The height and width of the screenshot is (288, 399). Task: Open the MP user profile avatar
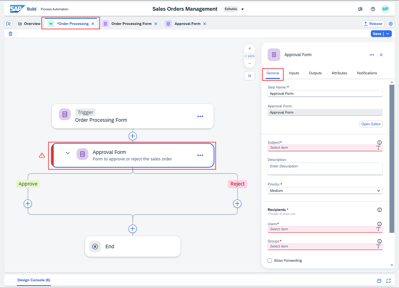(385, 9)
